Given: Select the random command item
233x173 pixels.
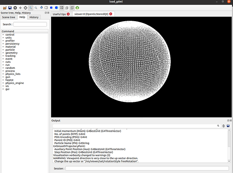Looking at the screenshot, I should coord(10,68).
